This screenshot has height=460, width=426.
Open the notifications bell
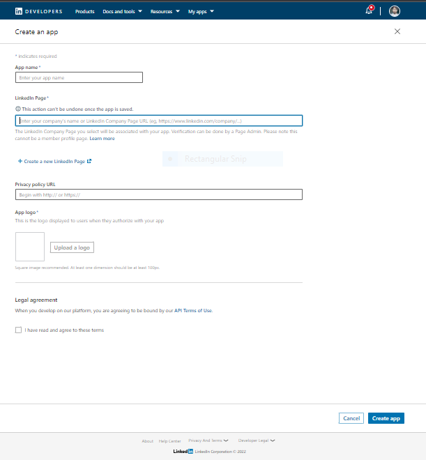(x=369, y=10)
